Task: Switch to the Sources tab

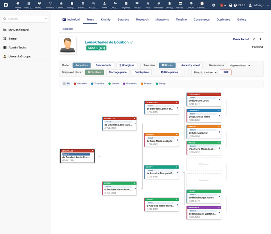Action: pos(68,29)
